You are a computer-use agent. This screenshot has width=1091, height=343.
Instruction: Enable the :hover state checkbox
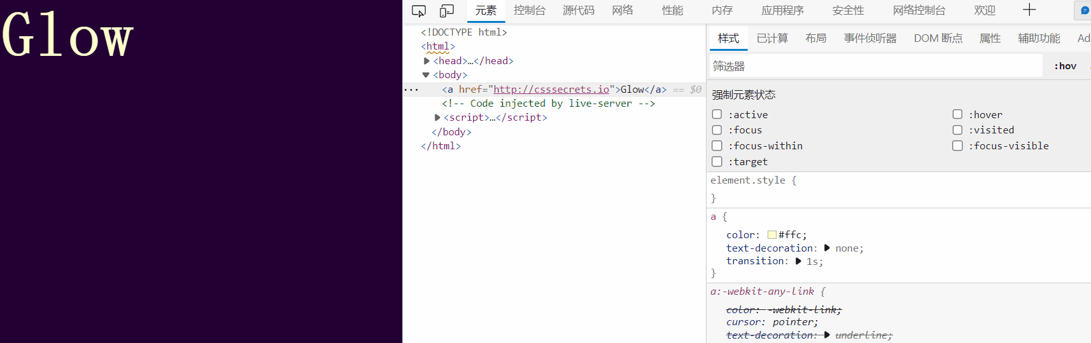(x=957, y=114)
